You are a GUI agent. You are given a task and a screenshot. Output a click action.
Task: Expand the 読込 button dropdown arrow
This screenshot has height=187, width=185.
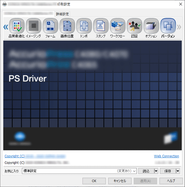coord(156,171)
